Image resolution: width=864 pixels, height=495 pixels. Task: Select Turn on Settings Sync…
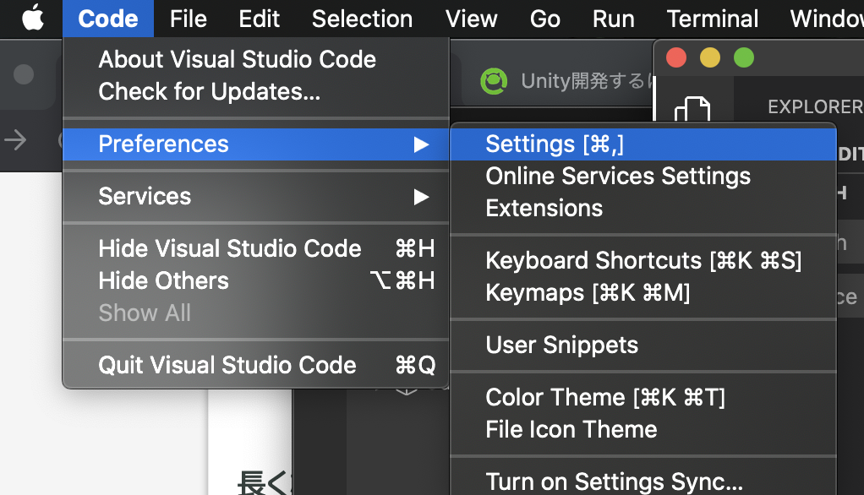(643, 481)
